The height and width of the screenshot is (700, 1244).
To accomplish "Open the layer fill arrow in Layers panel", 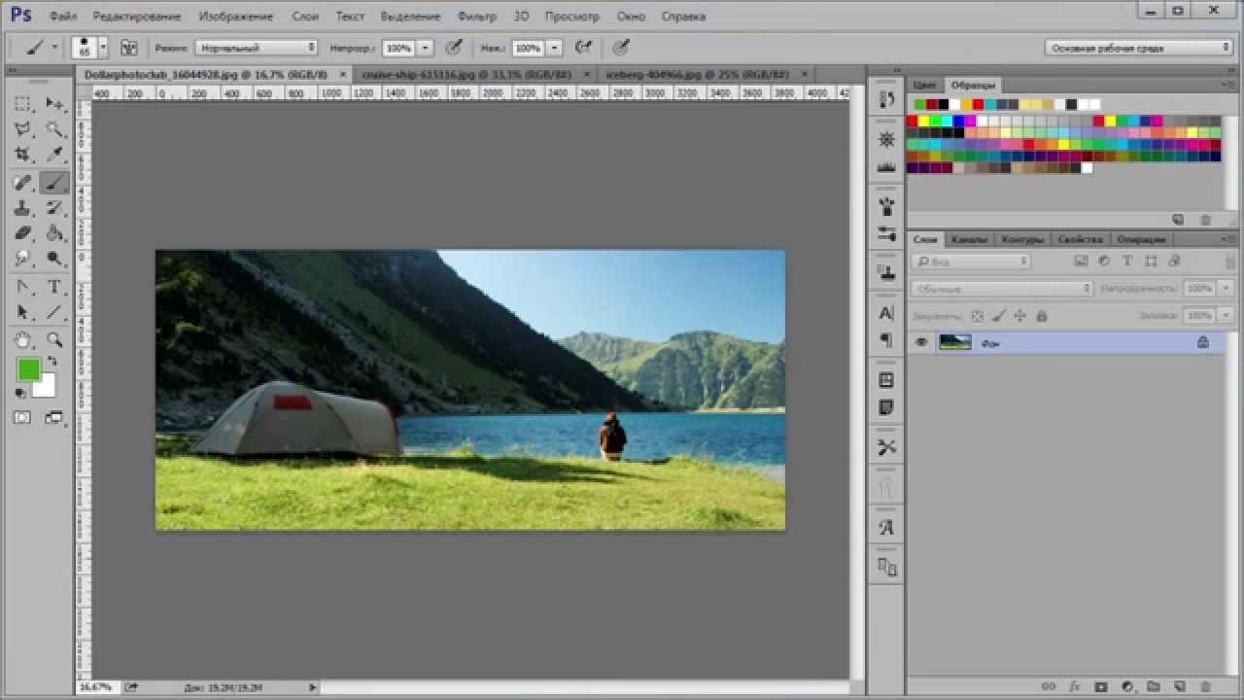I will 1225,316.
